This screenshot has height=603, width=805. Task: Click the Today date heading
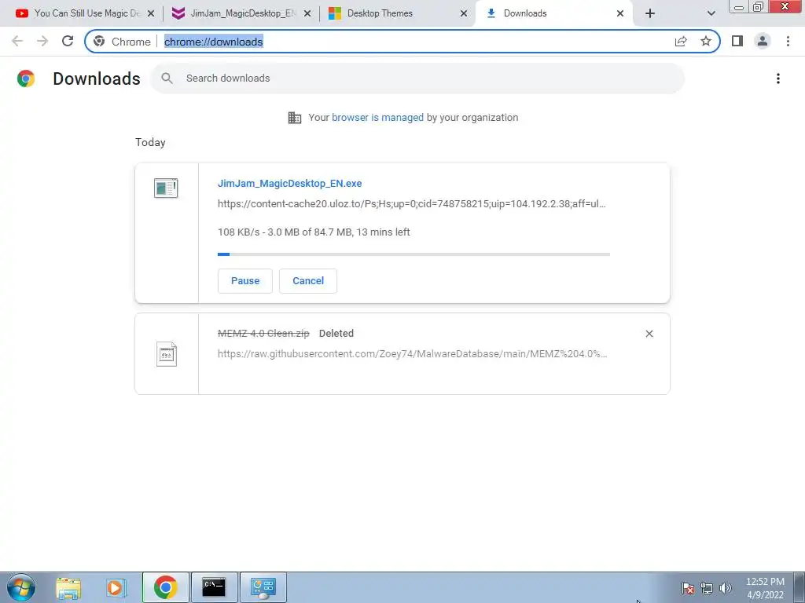tap(150, 143)
